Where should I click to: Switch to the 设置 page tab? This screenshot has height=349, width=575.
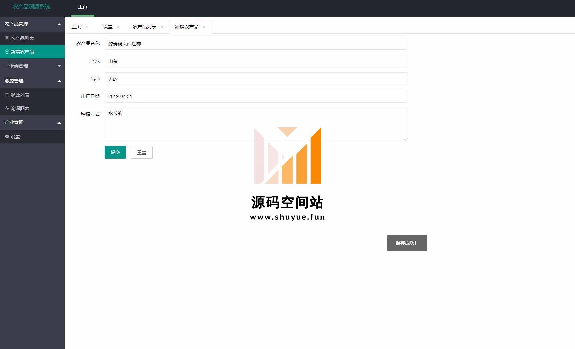coord(108,27)
